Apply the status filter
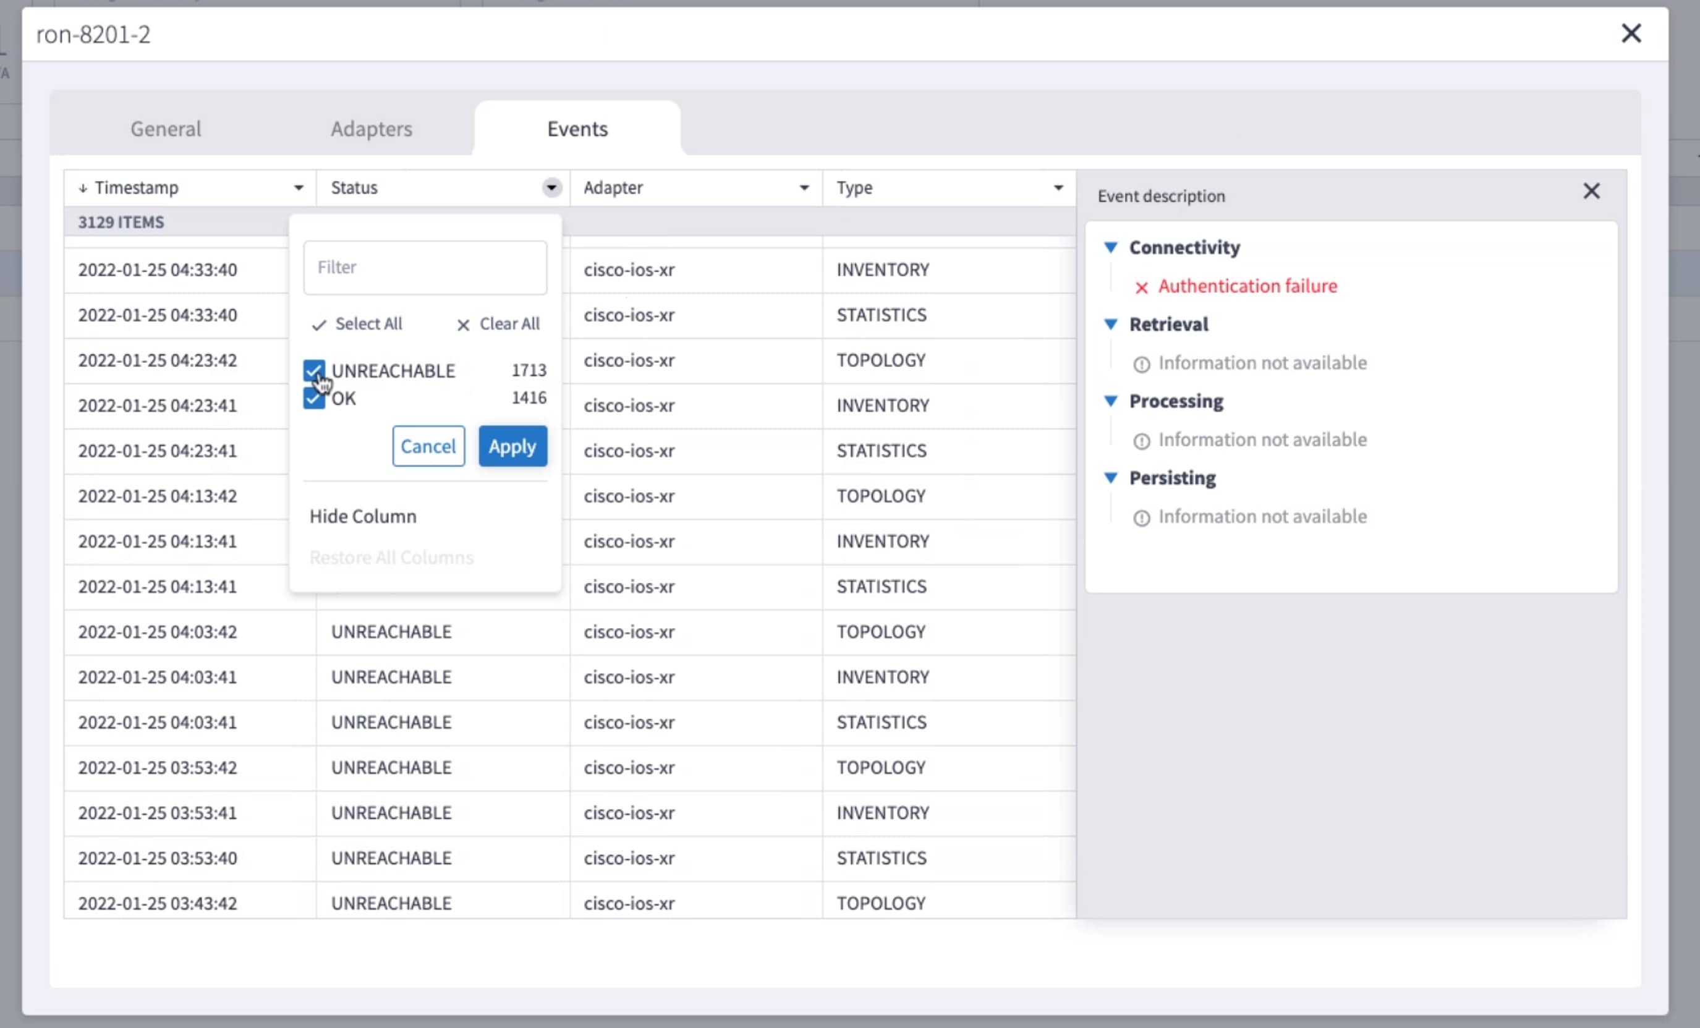This screenshot has height=1028, width=1700. click(512, 446)
